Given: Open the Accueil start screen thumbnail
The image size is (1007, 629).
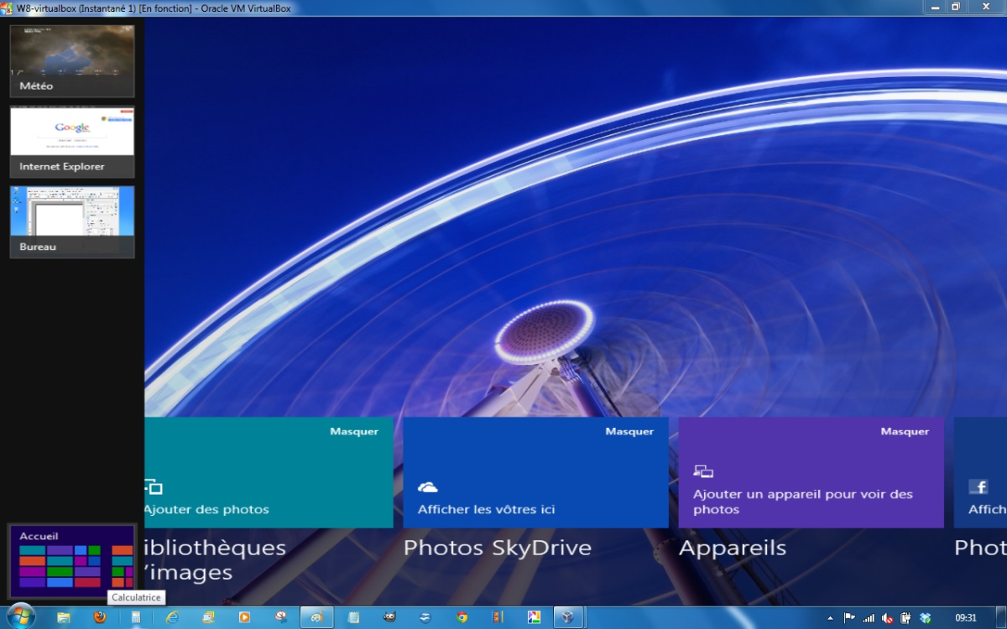Looking at the screenshot, I should click(72, 560).
